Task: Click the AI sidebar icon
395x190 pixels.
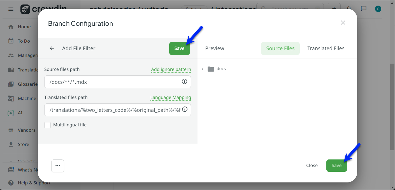Action: point(11,113)
